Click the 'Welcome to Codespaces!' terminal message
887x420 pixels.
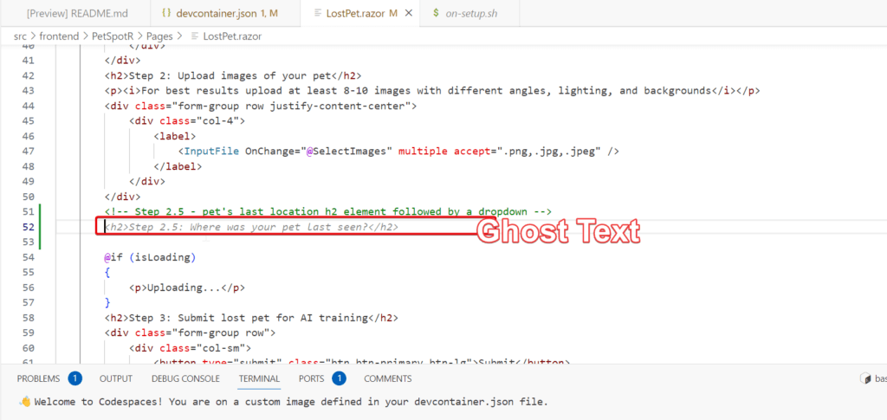pyautogui.click(x=291, y=403)
